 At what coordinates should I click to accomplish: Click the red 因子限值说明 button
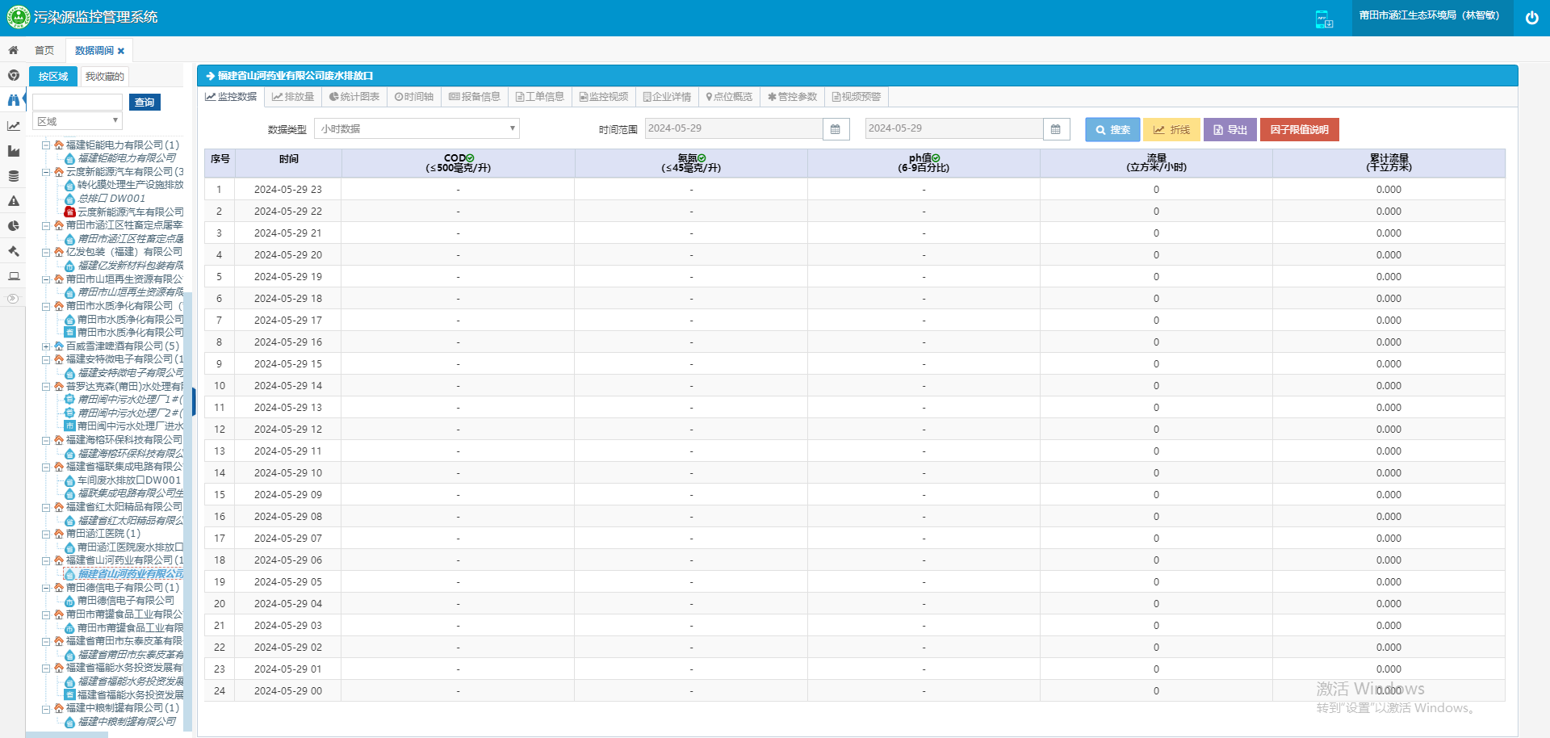point(1300,129)
